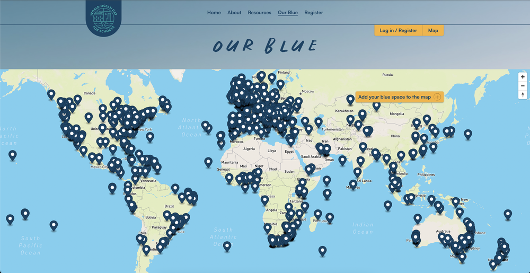The image size is (530, 273).
Task: Select the Our Blue nav link
Action: click(288, 13)
